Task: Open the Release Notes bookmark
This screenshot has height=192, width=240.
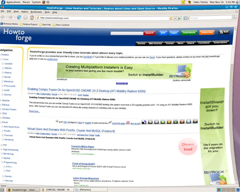Action: coord(9,24)
